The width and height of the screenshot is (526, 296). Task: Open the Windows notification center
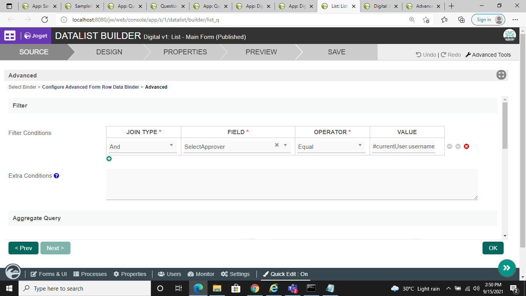(514, 288)
